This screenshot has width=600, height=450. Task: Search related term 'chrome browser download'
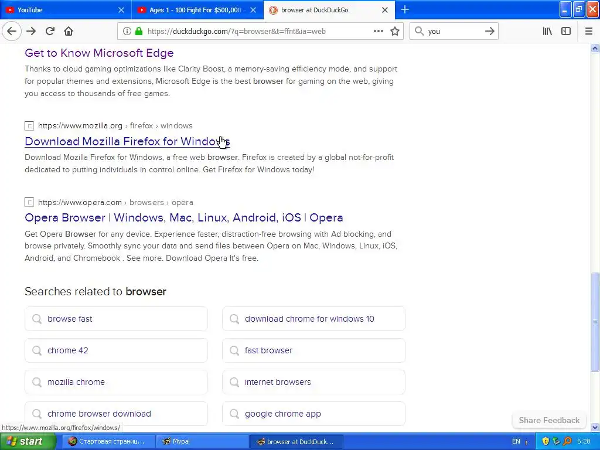116,414
